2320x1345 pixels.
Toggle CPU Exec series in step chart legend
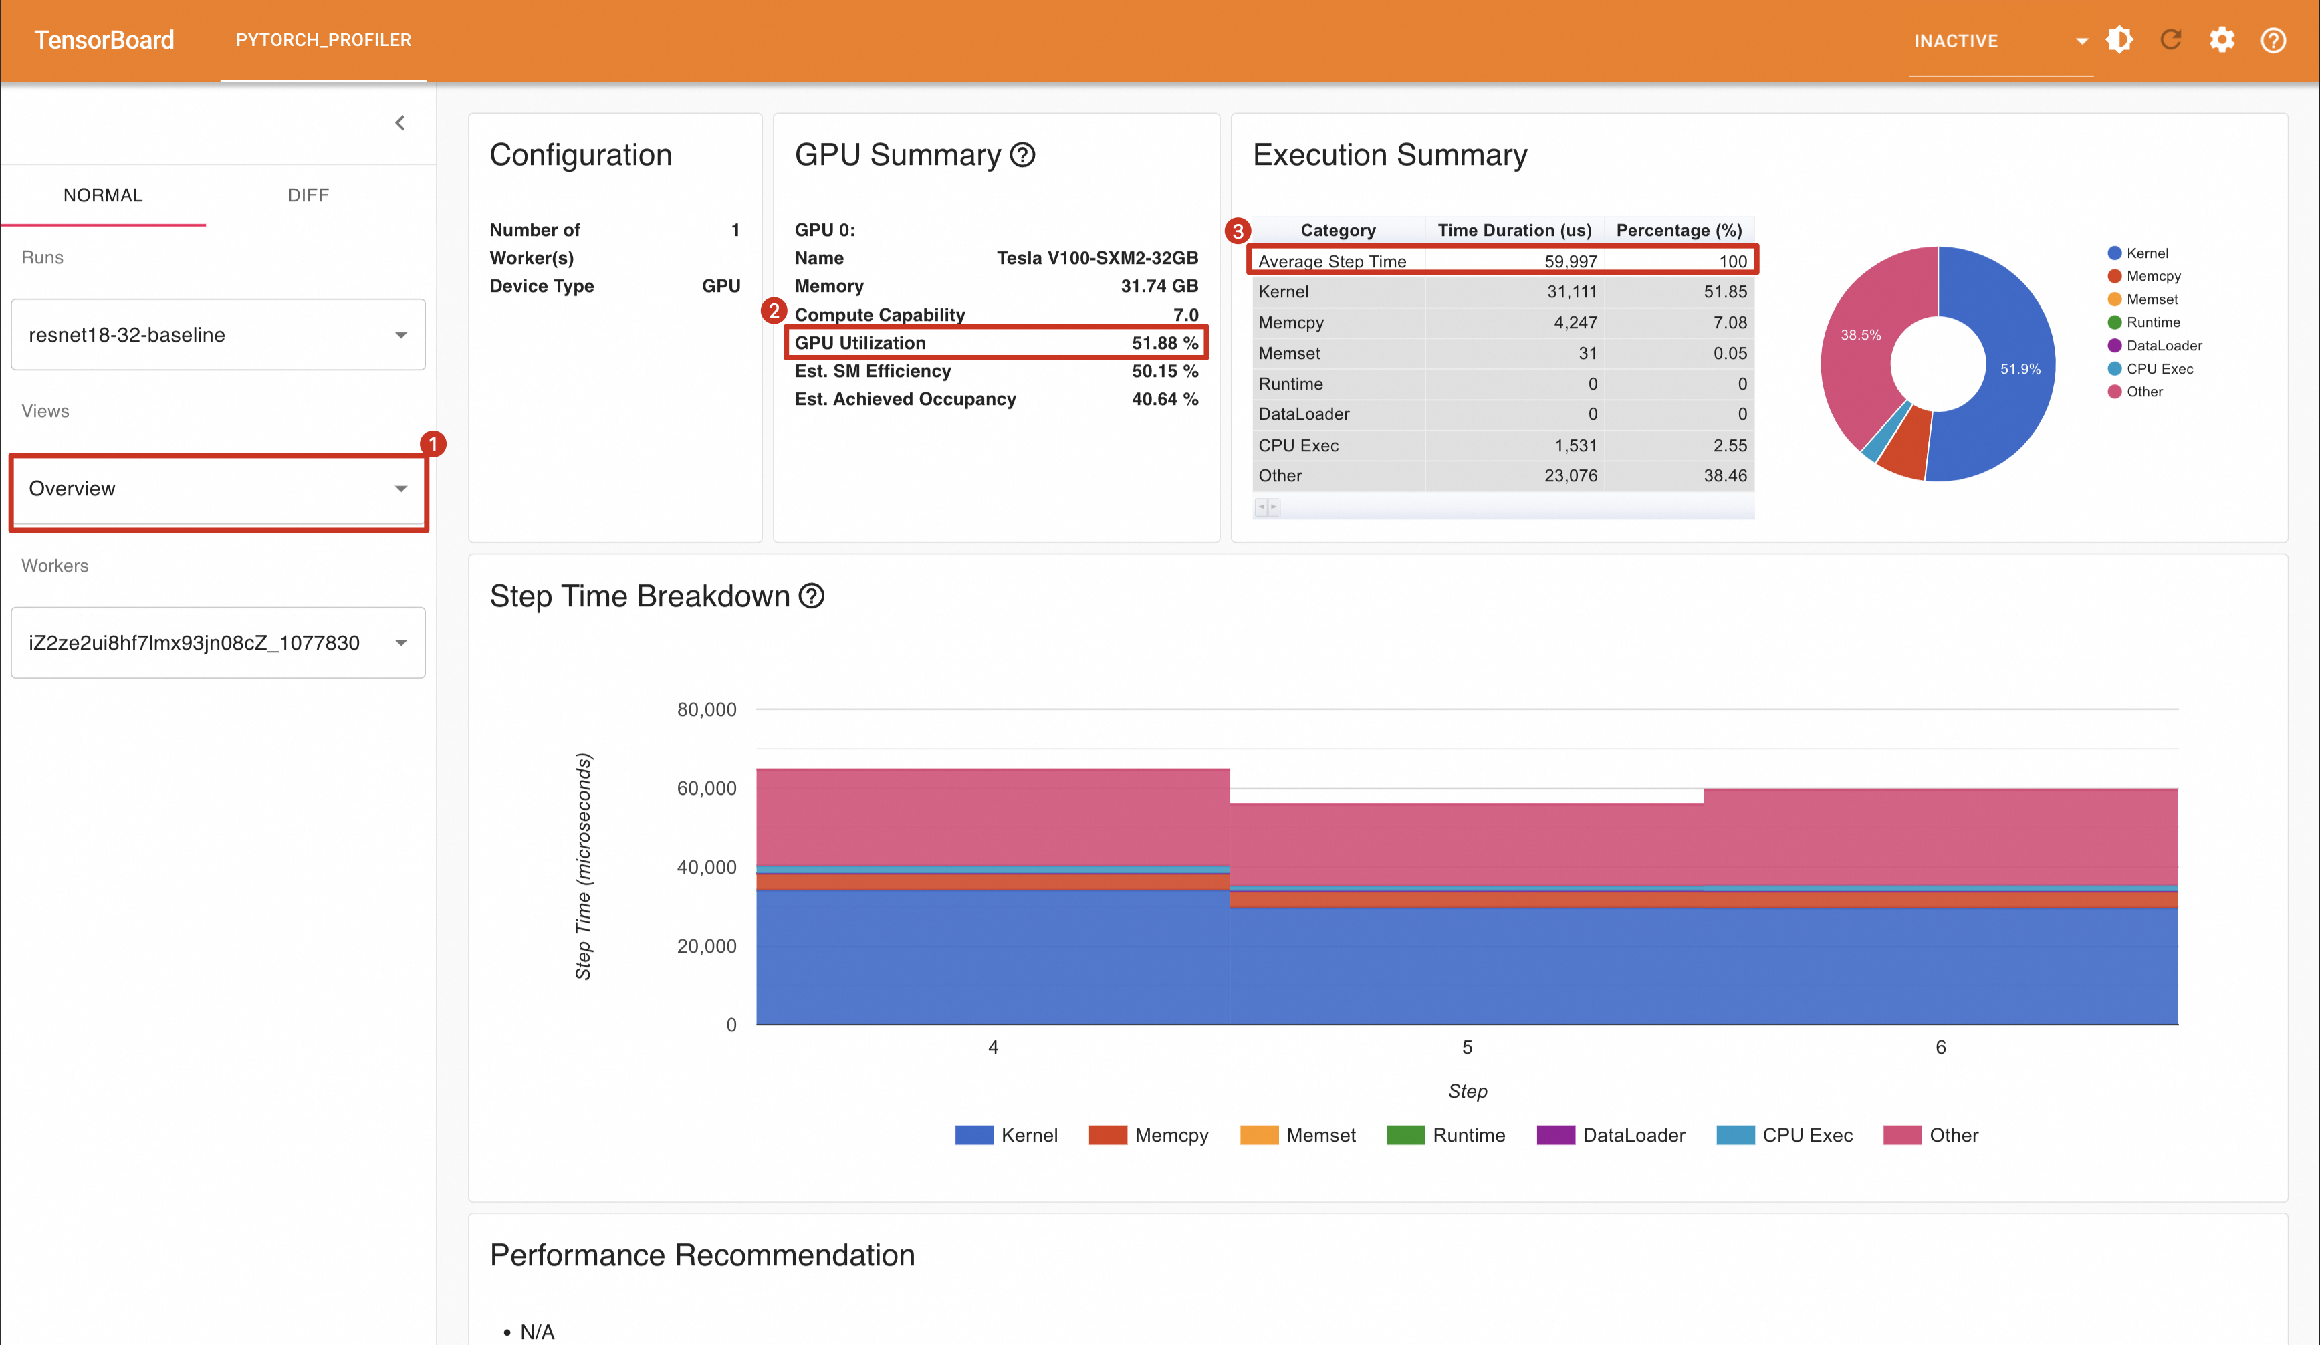click(x=1785, y=1136)
